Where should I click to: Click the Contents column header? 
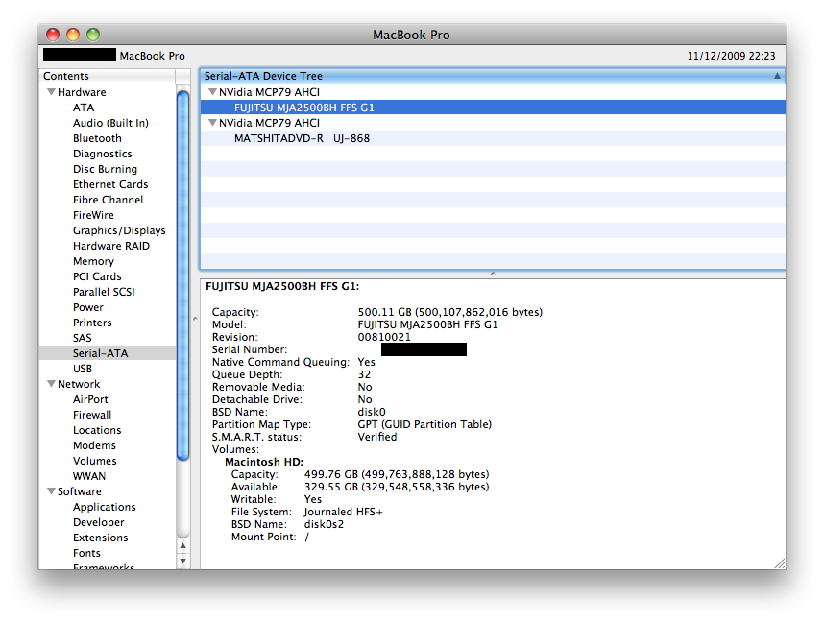pyautogui.click(x=108, y=76)
